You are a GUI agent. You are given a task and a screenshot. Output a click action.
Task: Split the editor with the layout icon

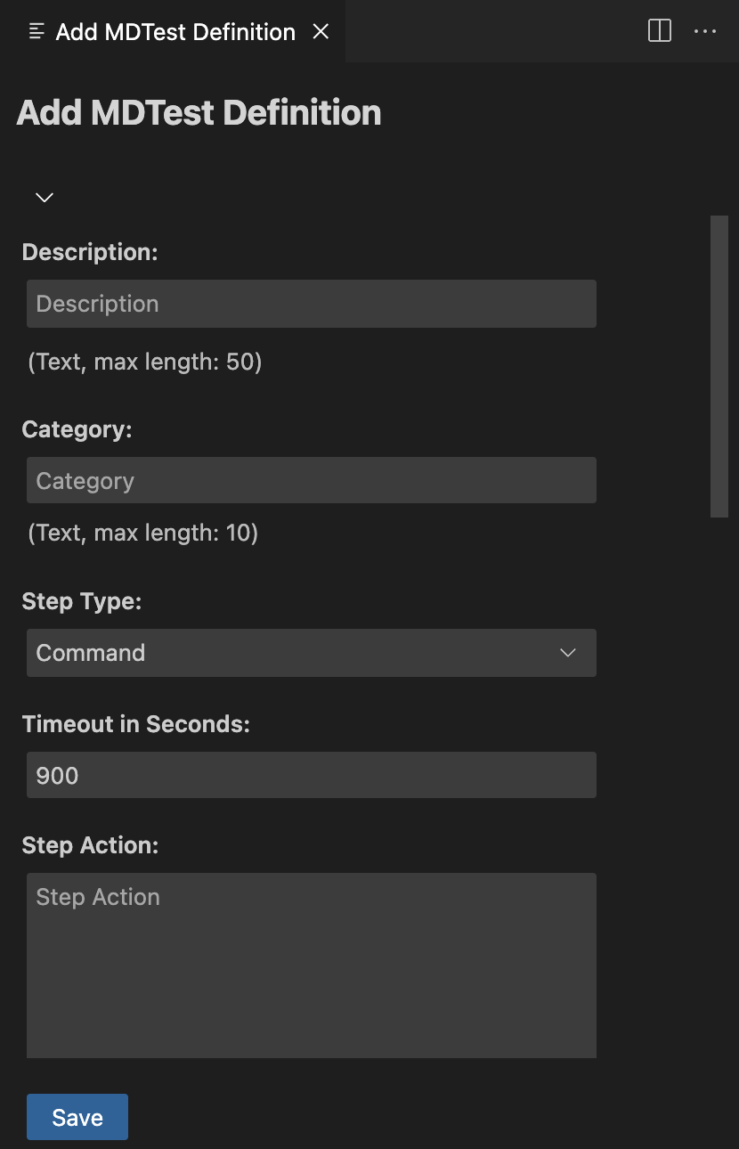(660, 31)
